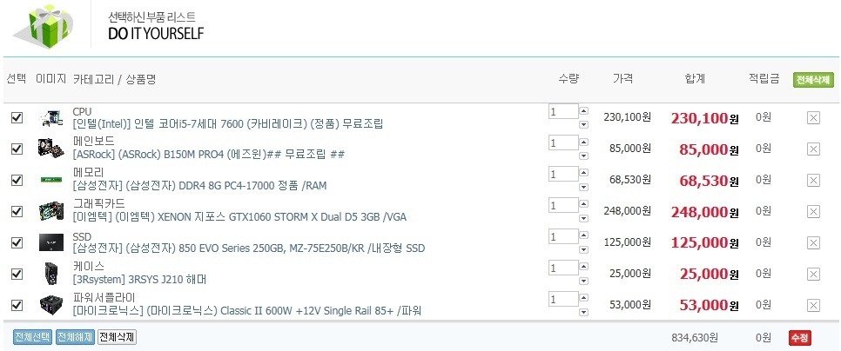Click the 전체해제 deselect all button
This screenshot has height=351, width=841.
(x=75, y=337)
